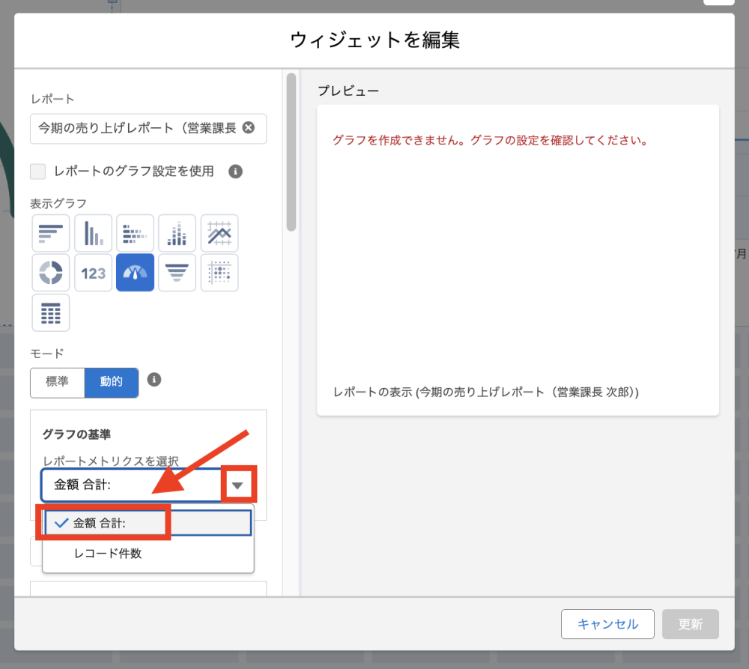
Task: Pick the line chart icon
Action: pos(219,234)
